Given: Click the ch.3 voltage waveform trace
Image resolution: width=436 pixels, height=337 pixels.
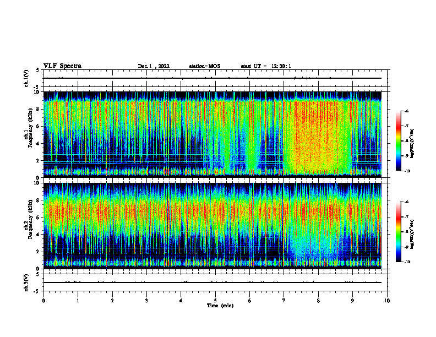Looking at the screenshot, I should click(x=212, y=282).
